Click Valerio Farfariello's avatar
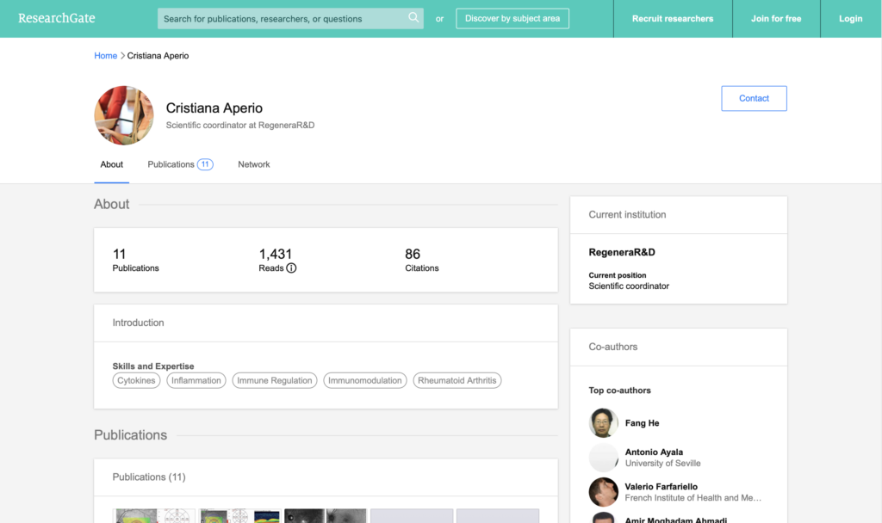 coord(603,491)
